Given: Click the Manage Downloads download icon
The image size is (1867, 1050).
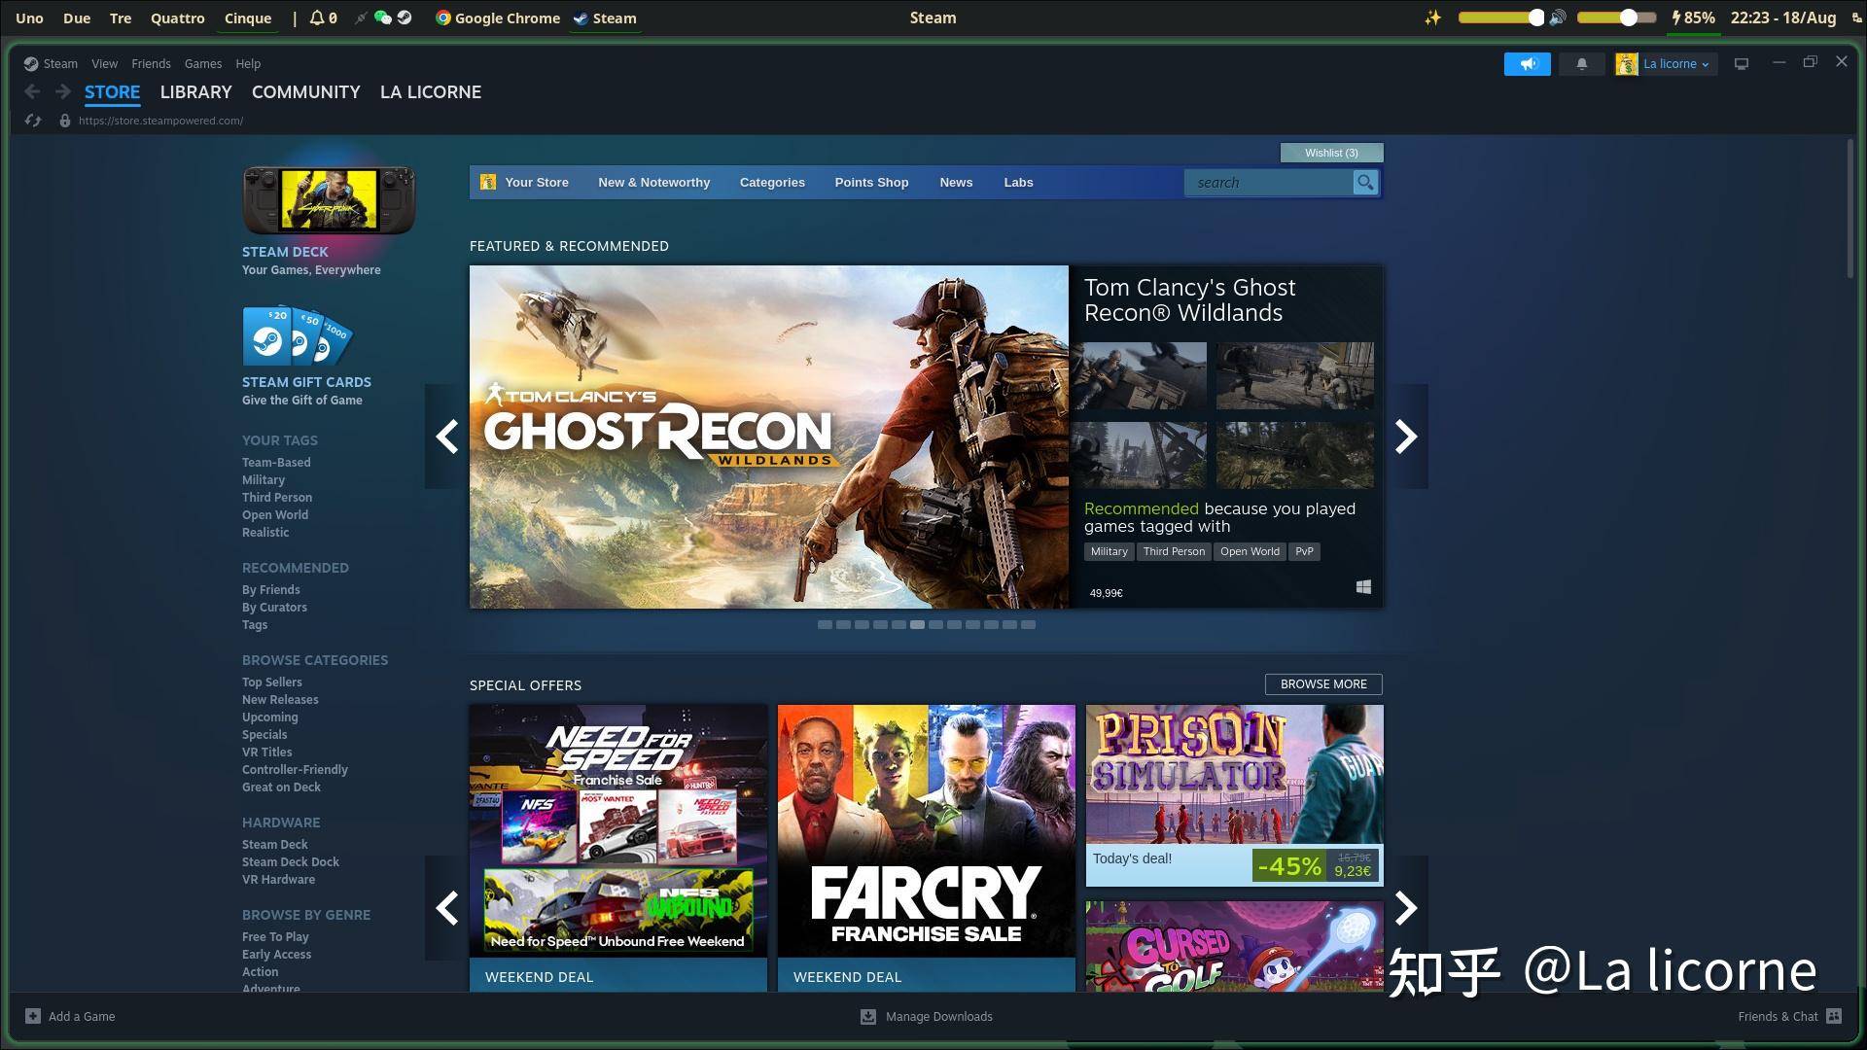Looking at the screenshot, I should click(x=868, y=1016).
